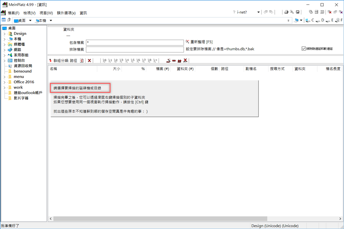Click the horizontal scrollbar thumb
344x229 pixels.
(x=160, y=219)
